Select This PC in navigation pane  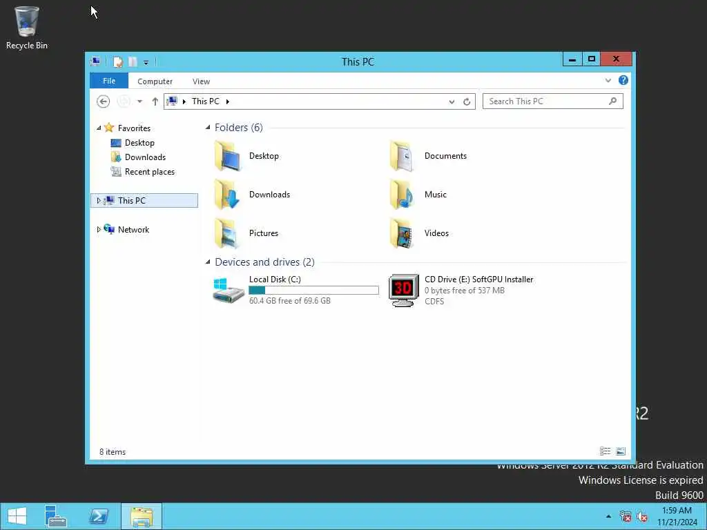coord(144,201)
